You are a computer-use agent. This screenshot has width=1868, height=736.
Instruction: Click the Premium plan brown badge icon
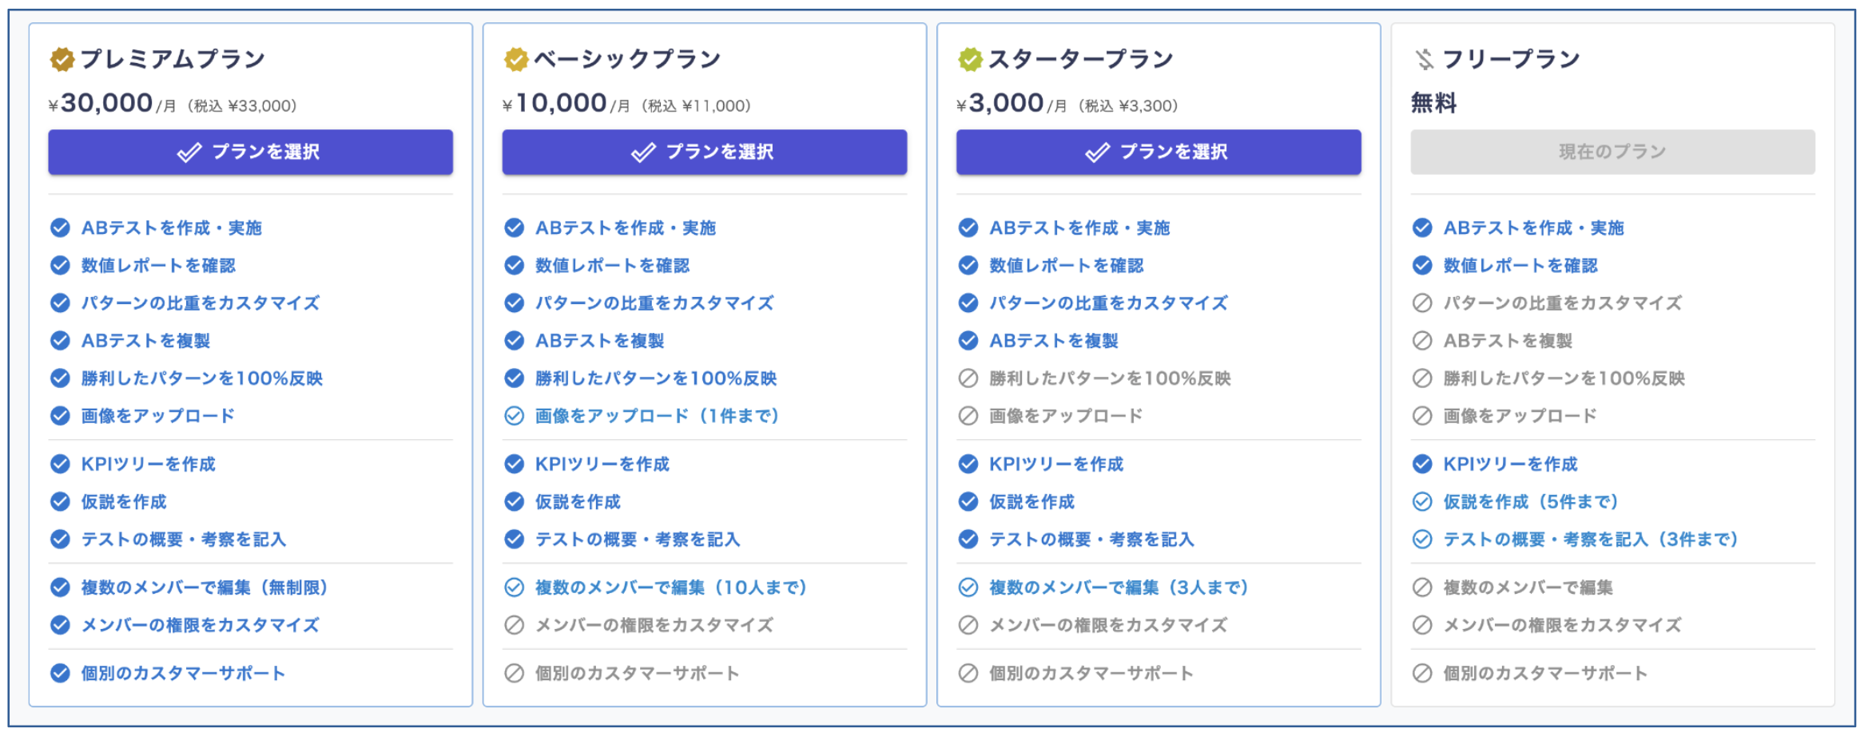point(62,59)
